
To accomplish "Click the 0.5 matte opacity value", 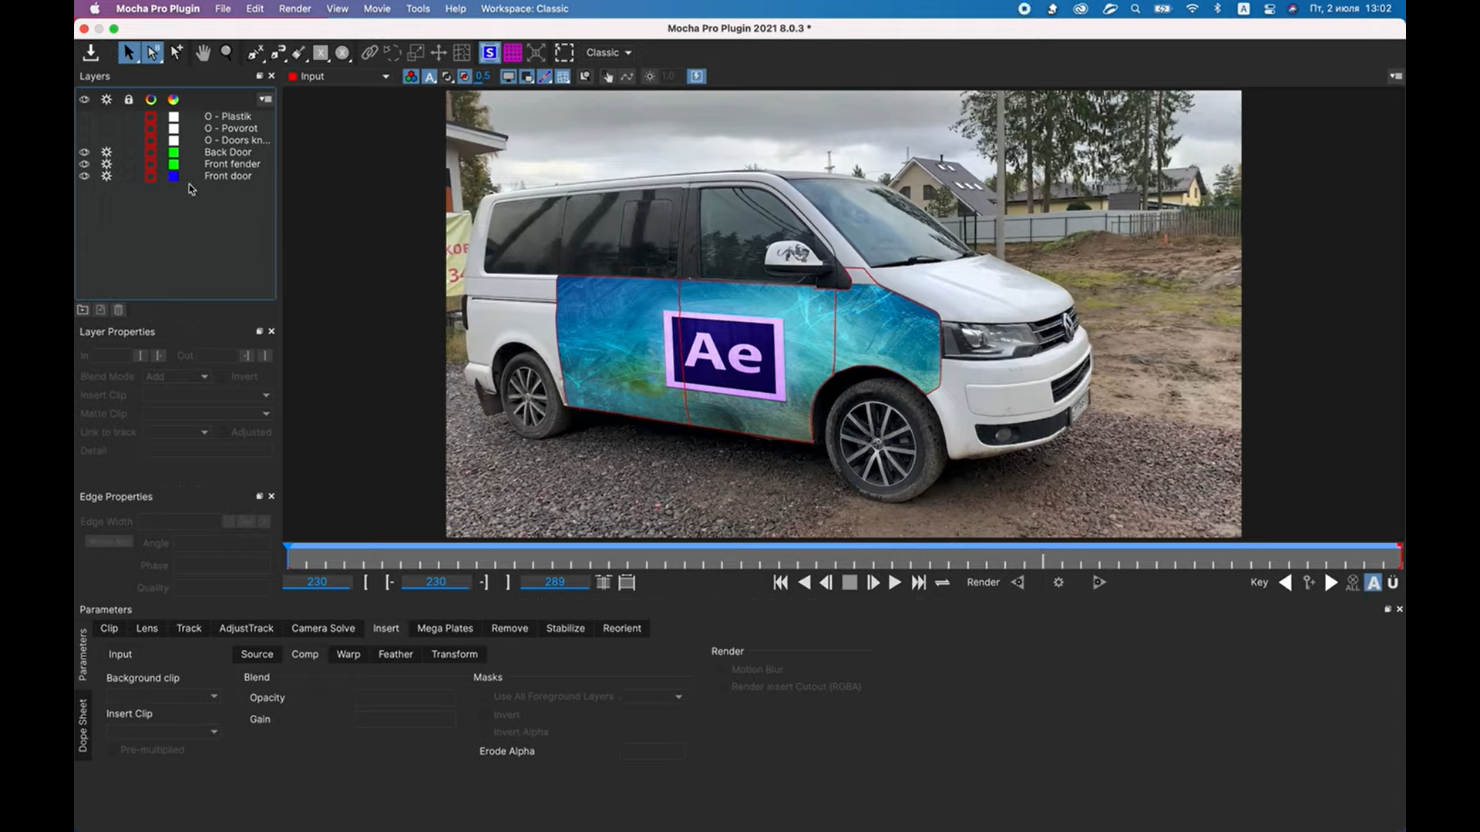I will point(483,75).
